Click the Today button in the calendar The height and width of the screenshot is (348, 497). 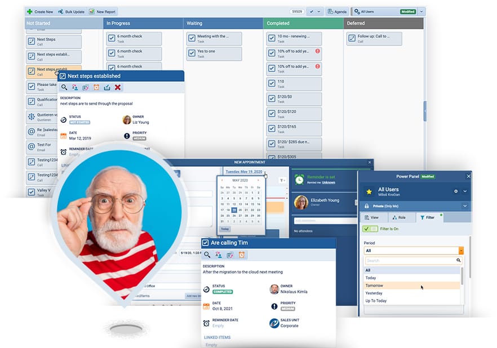pyautogui.click(x=225, y=229)
